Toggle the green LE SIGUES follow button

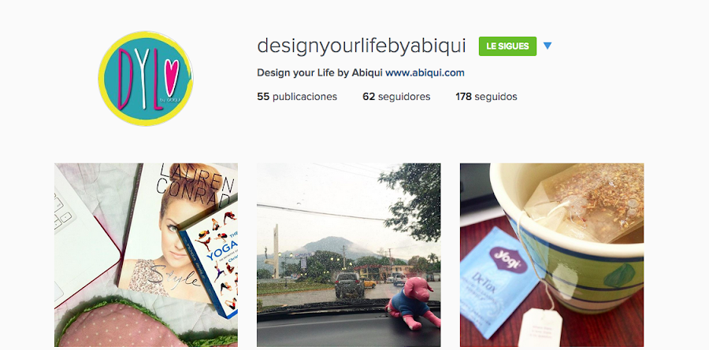pos(507,46)
